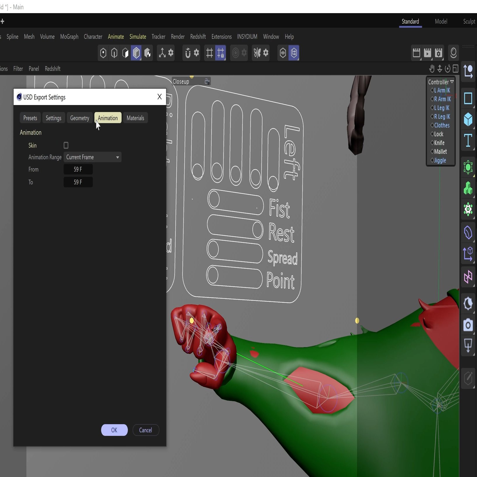Toggle the Clothes controller visibility
Viewport: 477px width, 477px height.
click(442, 125)
